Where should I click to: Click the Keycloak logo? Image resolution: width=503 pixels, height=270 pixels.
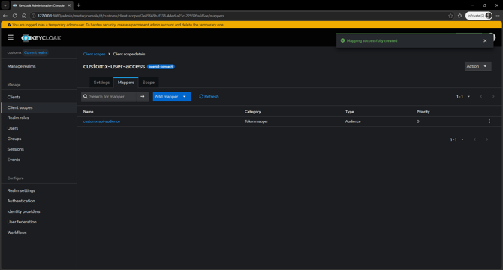(41, 38)
